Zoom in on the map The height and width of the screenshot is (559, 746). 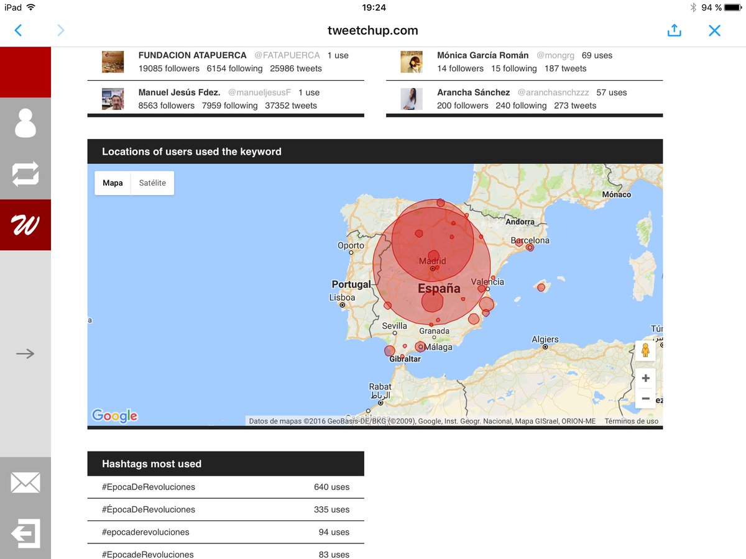(645, 378)
